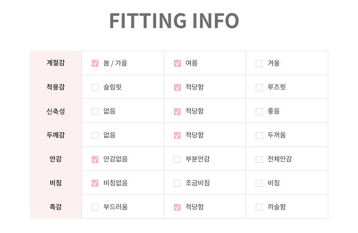The height and width of the screenshot is (233, 358).
Task: Check the 좋음 elasticity checkbox
Action: pyautogui.click(x=259, y=111)
